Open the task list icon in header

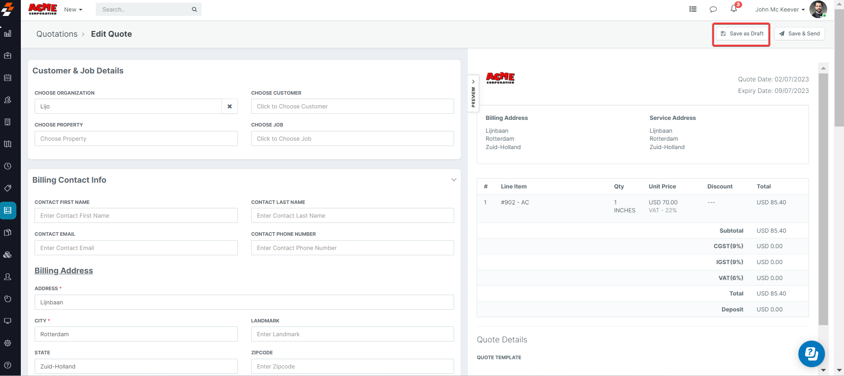click(693, 9)
